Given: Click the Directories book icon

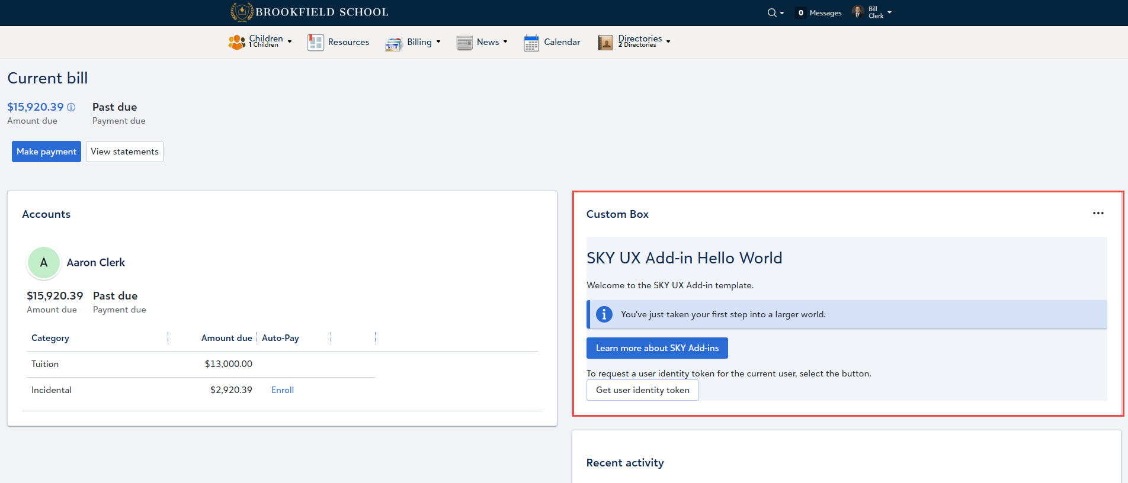Looking at the screenshot, I should click(605, 43).
